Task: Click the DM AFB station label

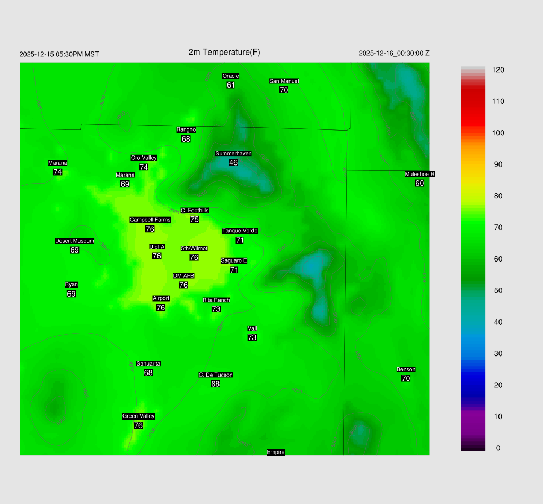Action: tap(183, 276)
